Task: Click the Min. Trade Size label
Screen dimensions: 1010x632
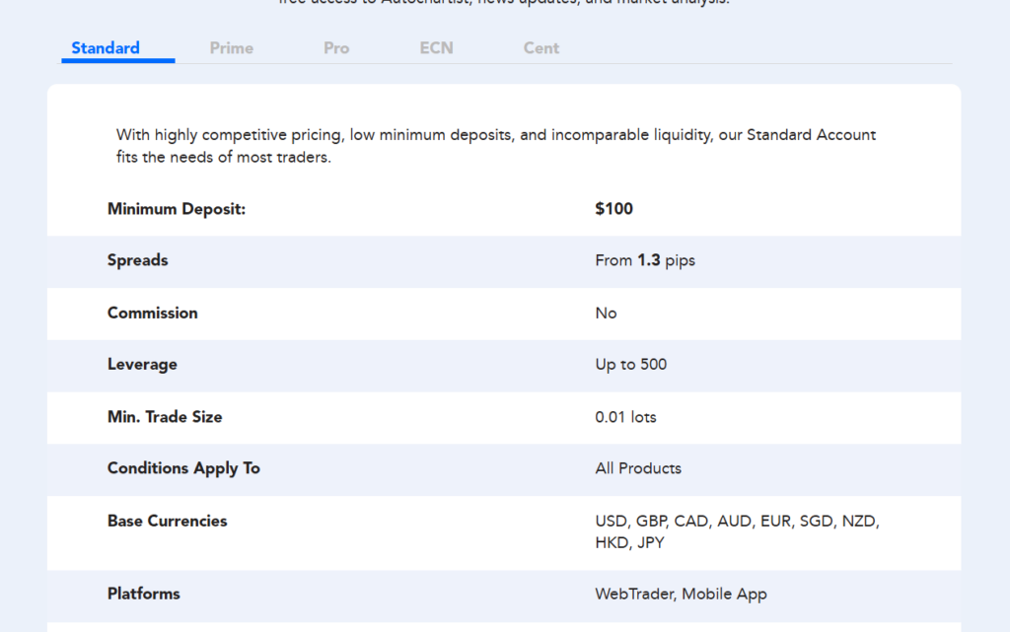Action: coord(165,417)
